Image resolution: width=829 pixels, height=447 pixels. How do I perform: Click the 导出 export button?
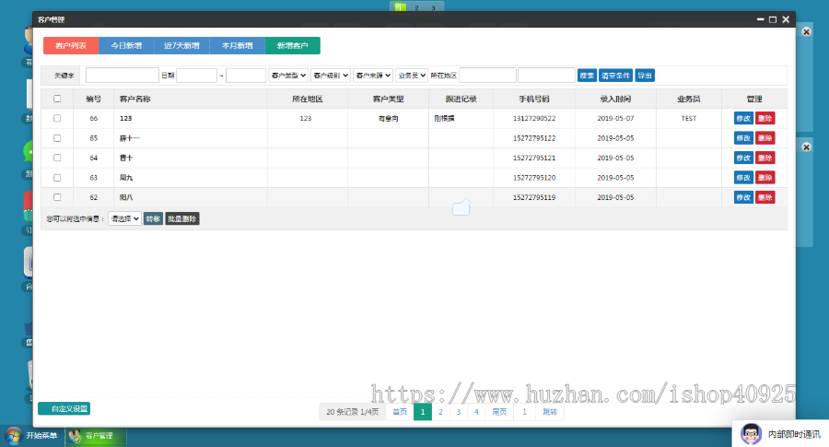(x=645, y=76)
